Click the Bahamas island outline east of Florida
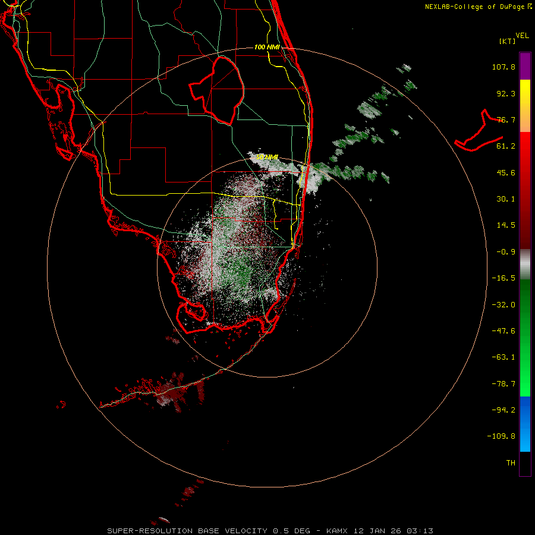Viewport: 535px width, 535px height. [x=479, y=131]
